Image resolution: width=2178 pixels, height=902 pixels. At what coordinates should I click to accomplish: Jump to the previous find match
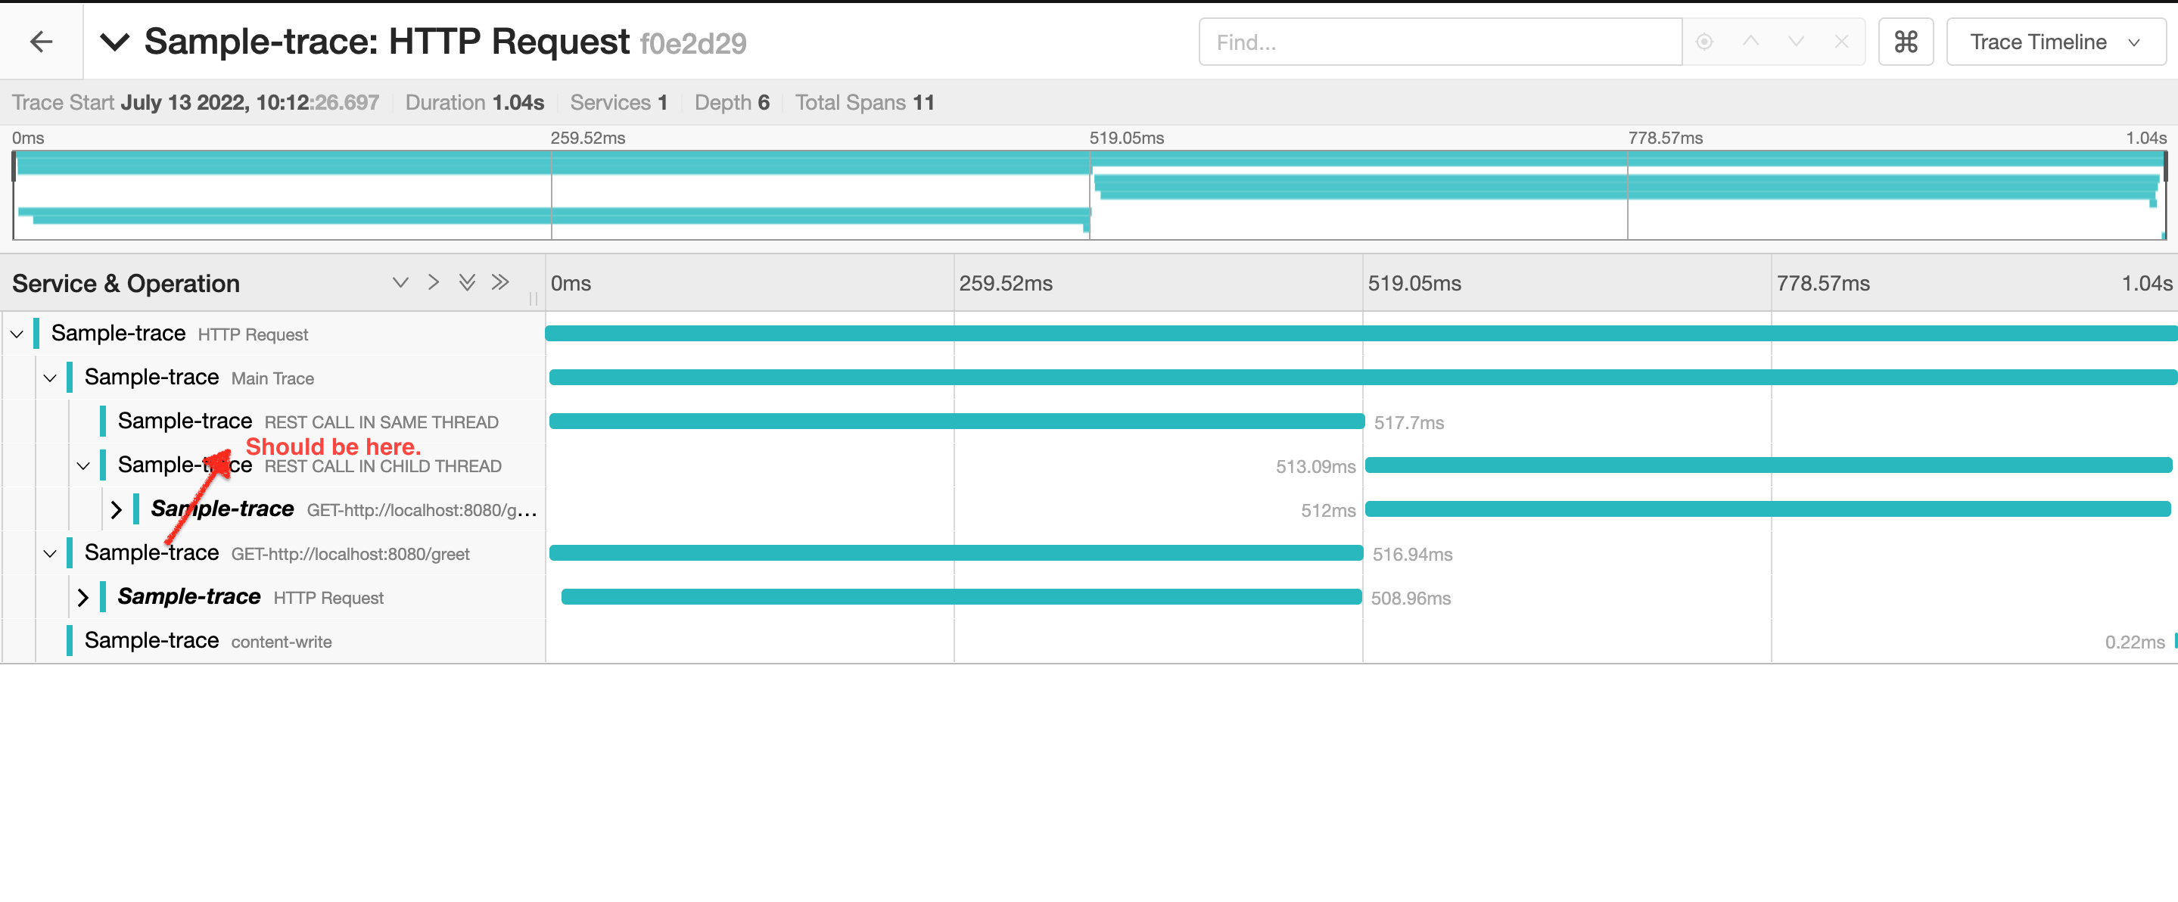[x=1752, y=42]
